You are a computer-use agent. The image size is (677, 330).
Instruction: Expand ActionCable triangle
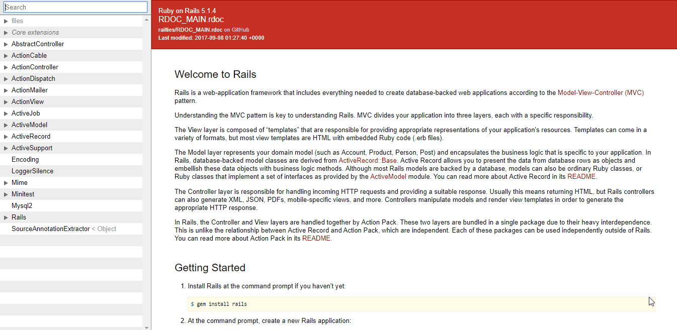pyautogui.click(x=6, y=56)
